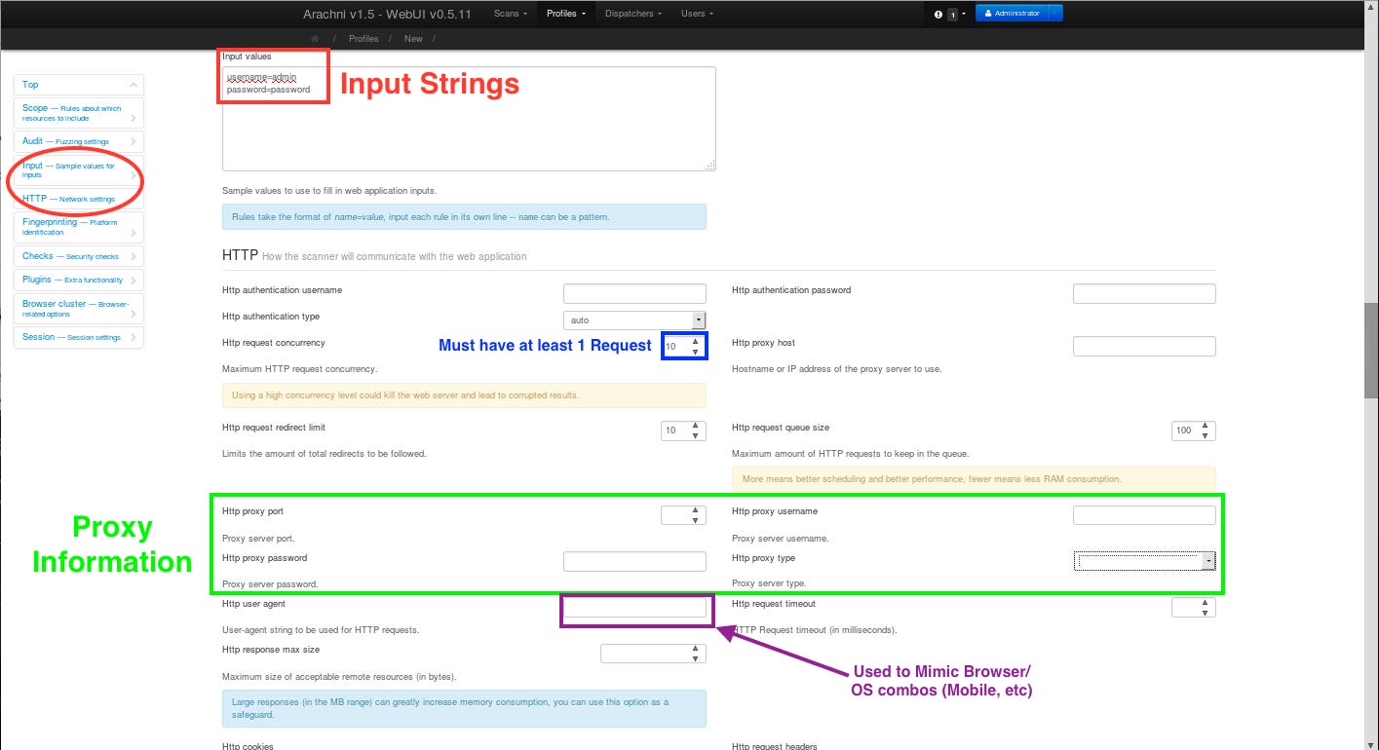Jump to Fingerprinting section in sidebar
Viewport: 1379px width, 750px height.
pos(79,227)
